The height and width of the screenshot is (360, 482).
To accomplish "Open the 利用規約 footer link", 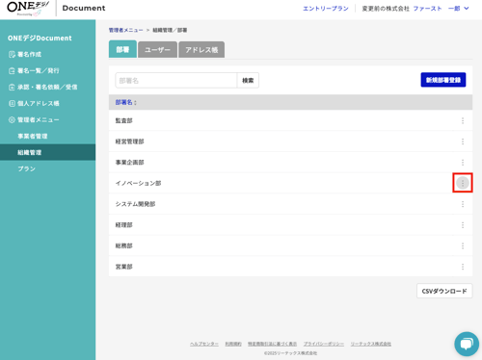I will tap(233, 344).
